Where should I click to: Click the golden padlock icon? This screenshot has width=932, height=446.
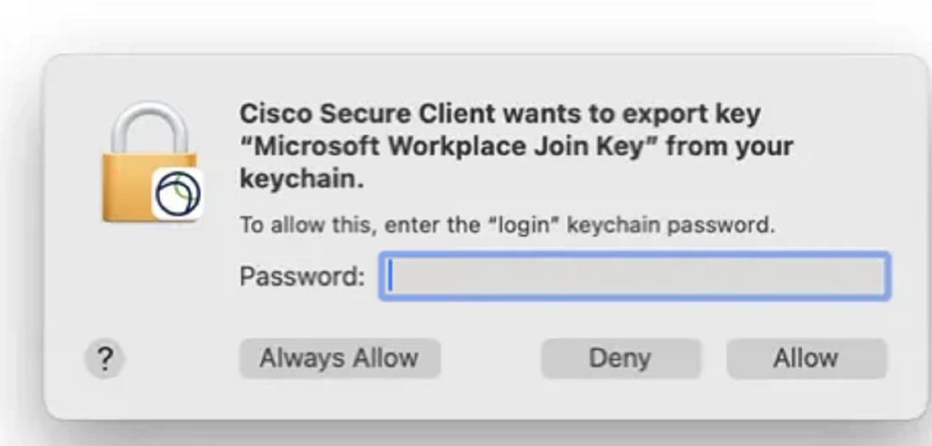150,161
